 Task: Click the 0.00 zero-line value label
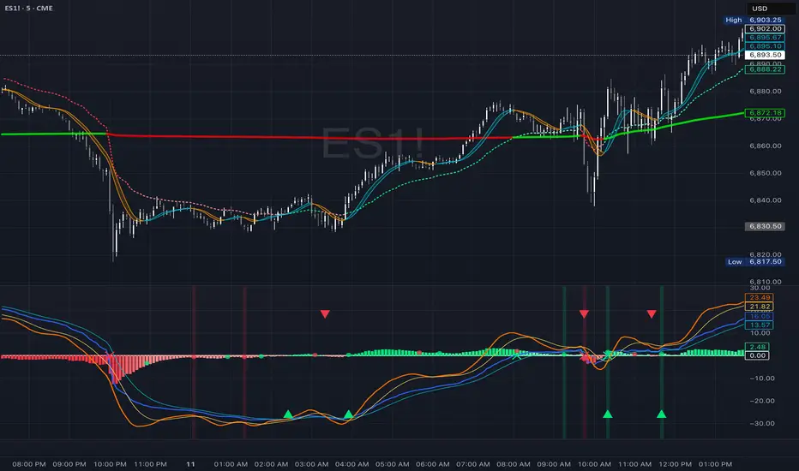click(x=757, y=355)
